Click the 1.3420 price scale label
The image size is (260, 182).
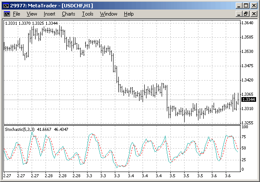point(247,80)
